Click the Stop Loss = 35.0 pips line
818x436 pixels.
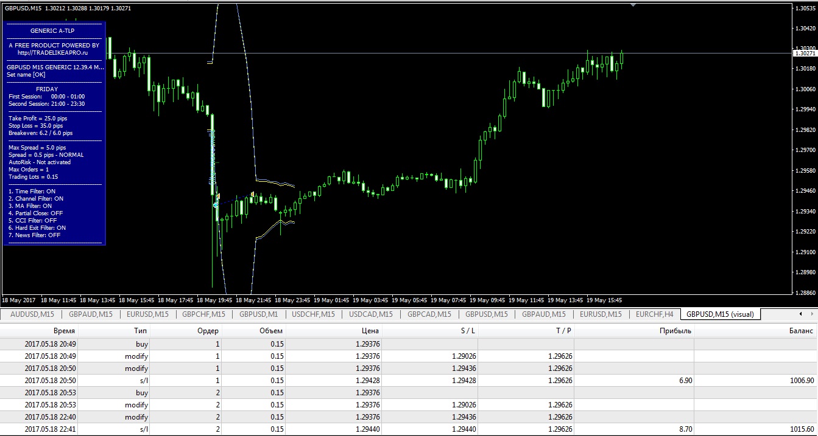click(x=35, y=126)
